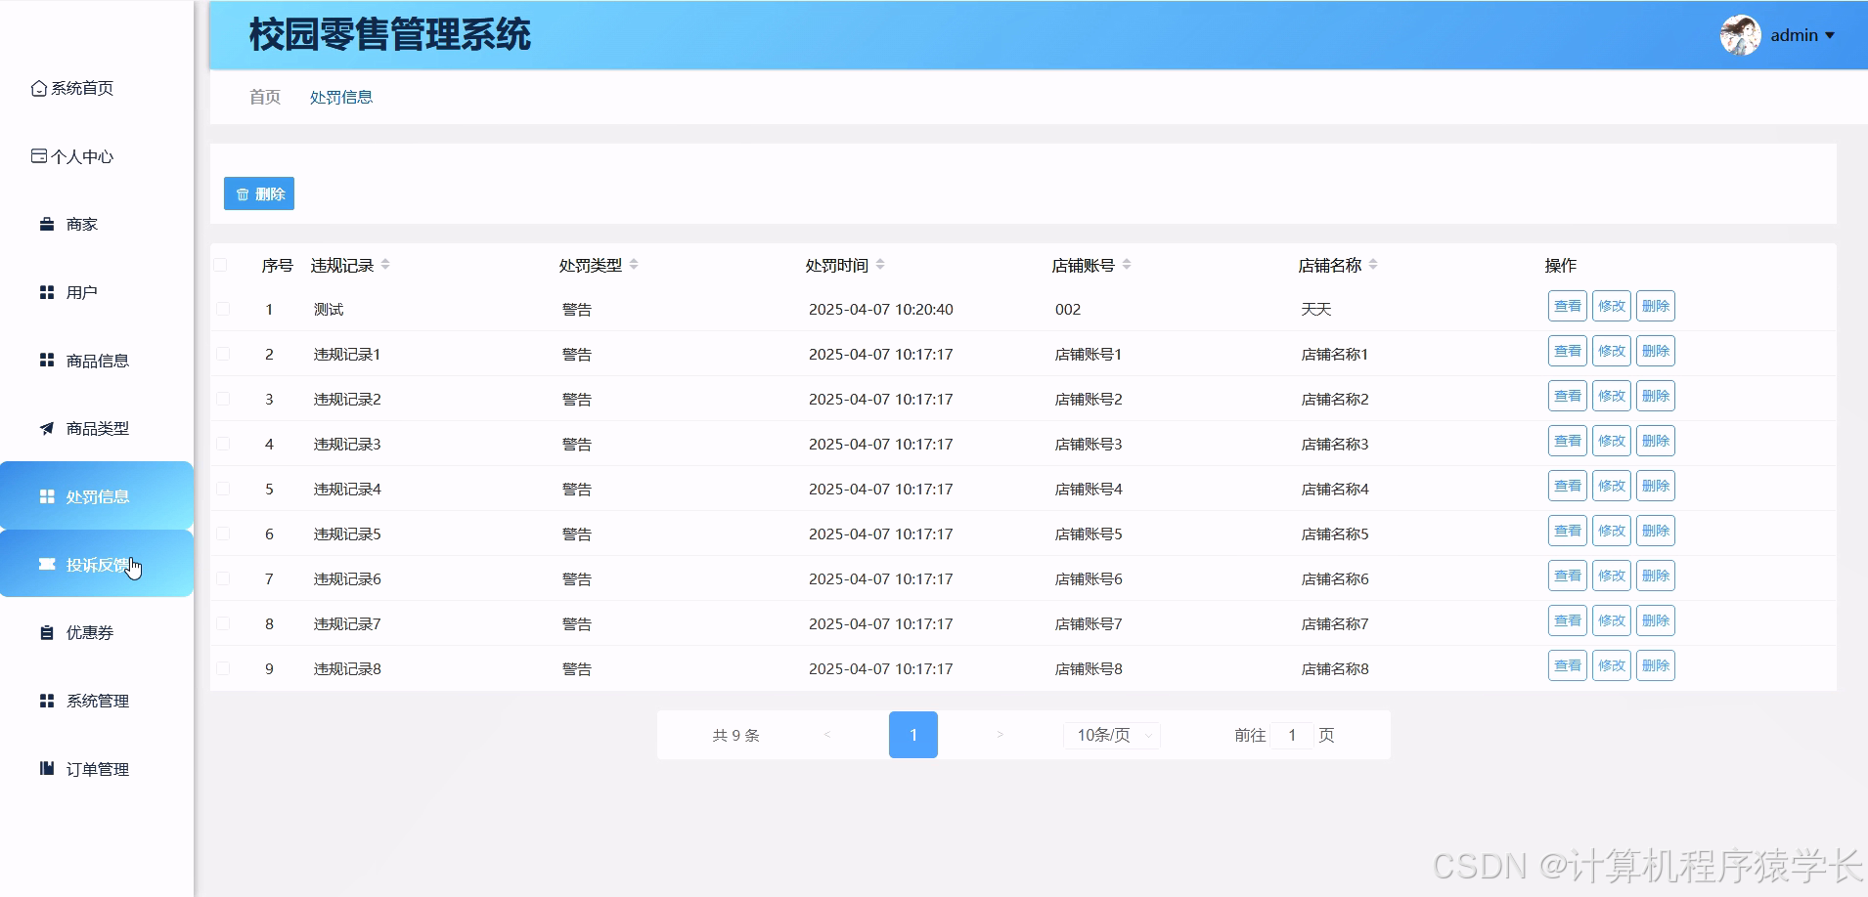Click the page number input next to 前往
Image resolution: width=1868 pixels, height=897 pixels.
[1292, 735]
